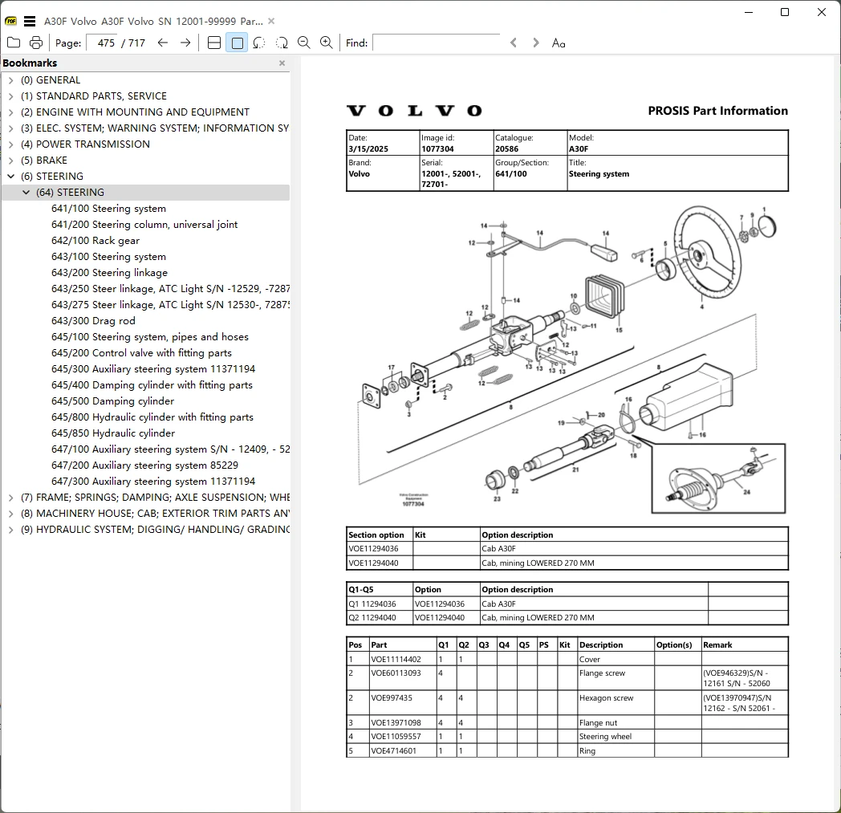Open 643/300 Drag rod bookmark
The image size is (841, 813).
coord(93,321)
